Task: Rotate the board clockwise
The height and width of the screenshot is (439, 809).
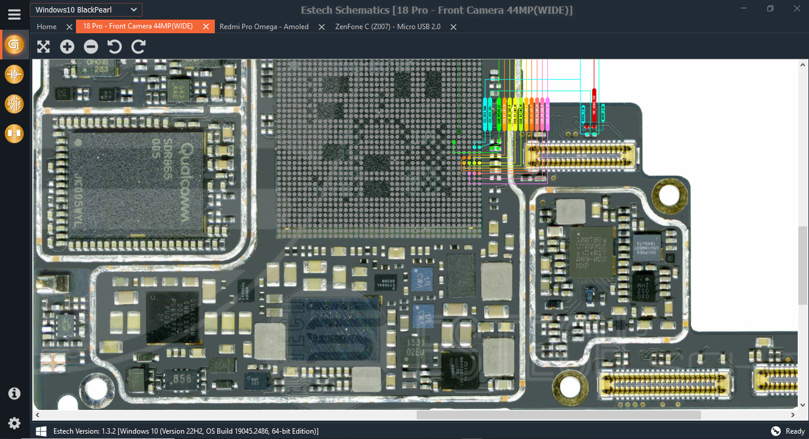Action: [138, 46]
